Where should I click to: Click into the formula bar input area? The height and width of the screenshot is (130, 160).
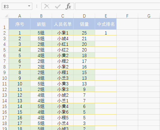(118, 6)
